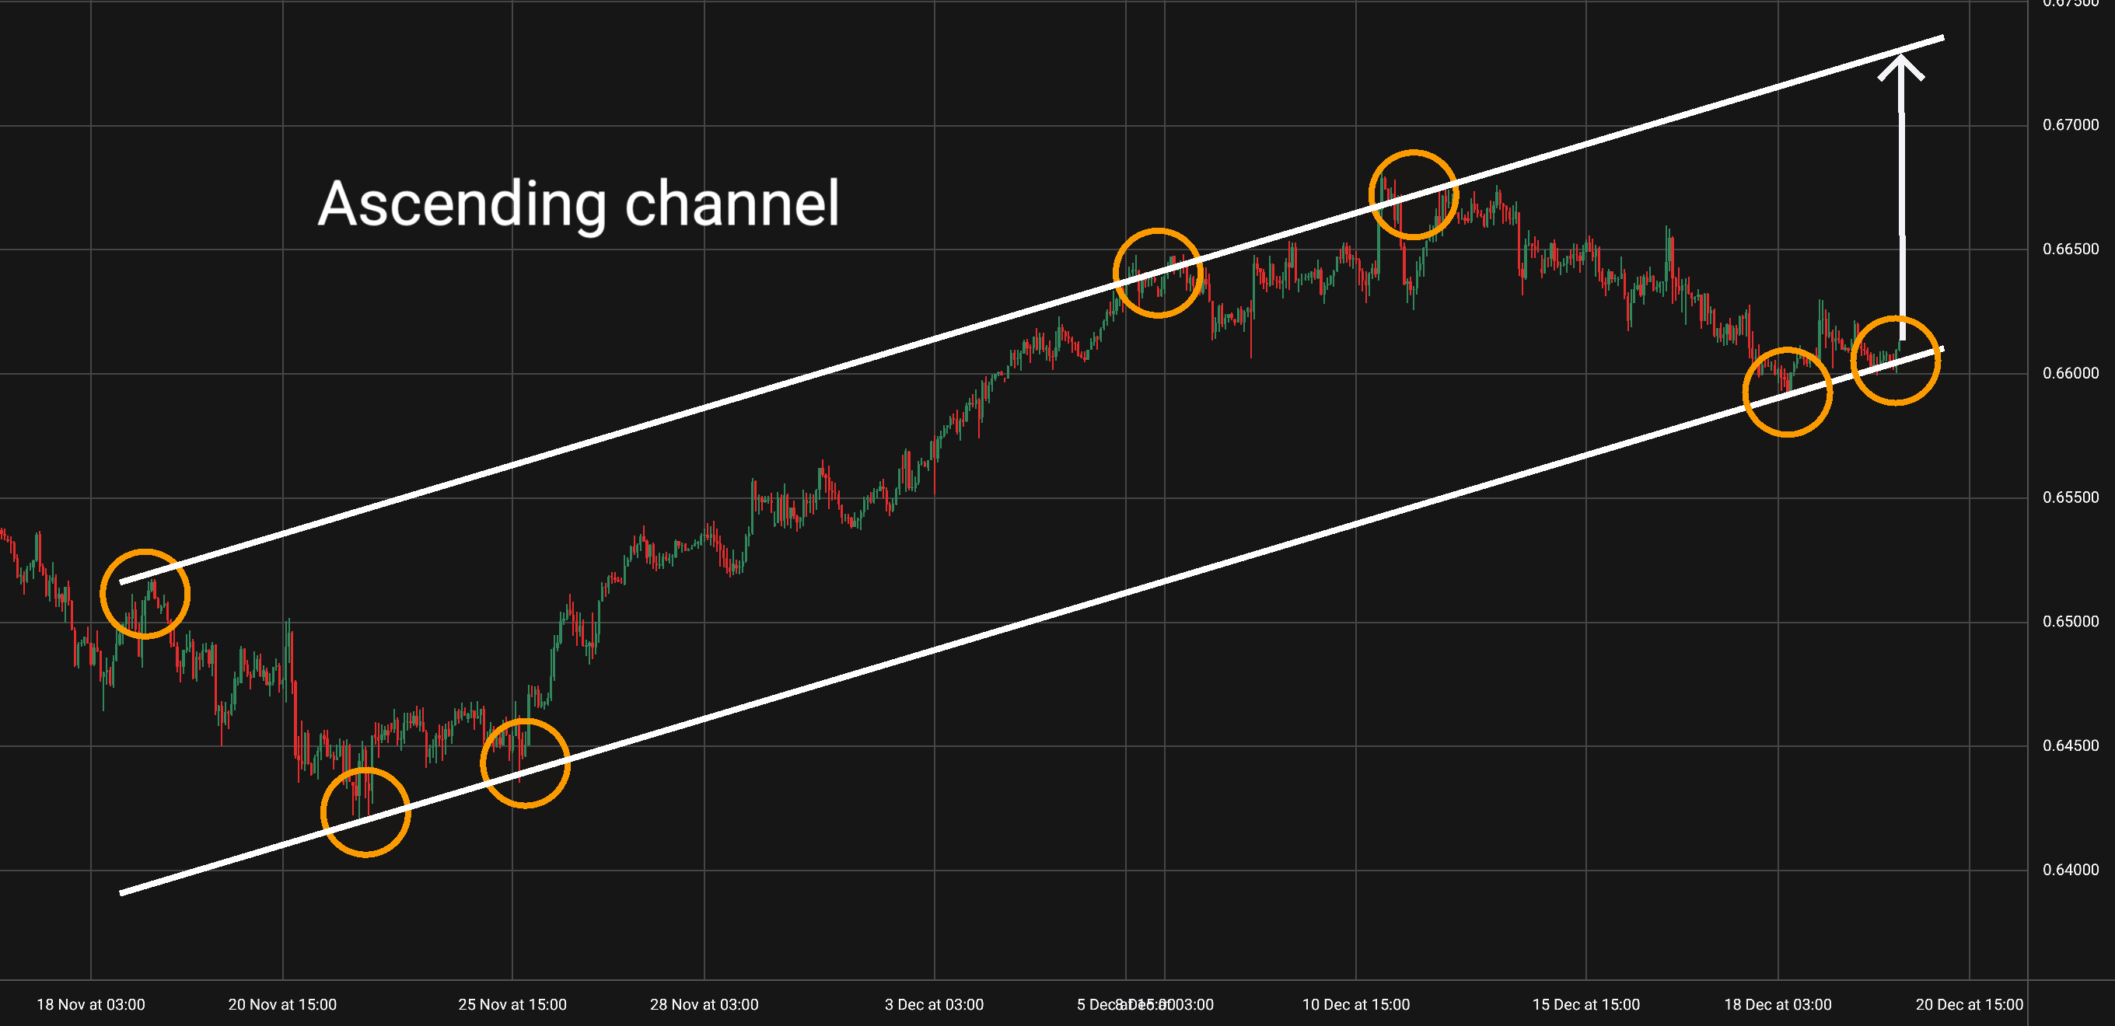This screenshot has width=2115, height=1026.
Task: Click the orange circle above 25 Nov label
Action: click(525, 763)
